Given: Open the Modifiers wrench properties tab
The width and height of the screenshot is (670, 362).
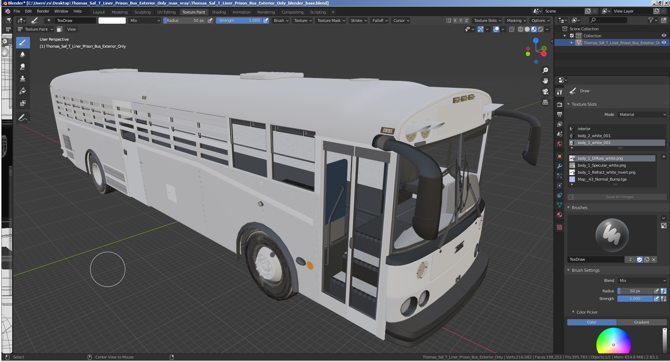Looking at the screenshot, I should click(x=560, y=166).
